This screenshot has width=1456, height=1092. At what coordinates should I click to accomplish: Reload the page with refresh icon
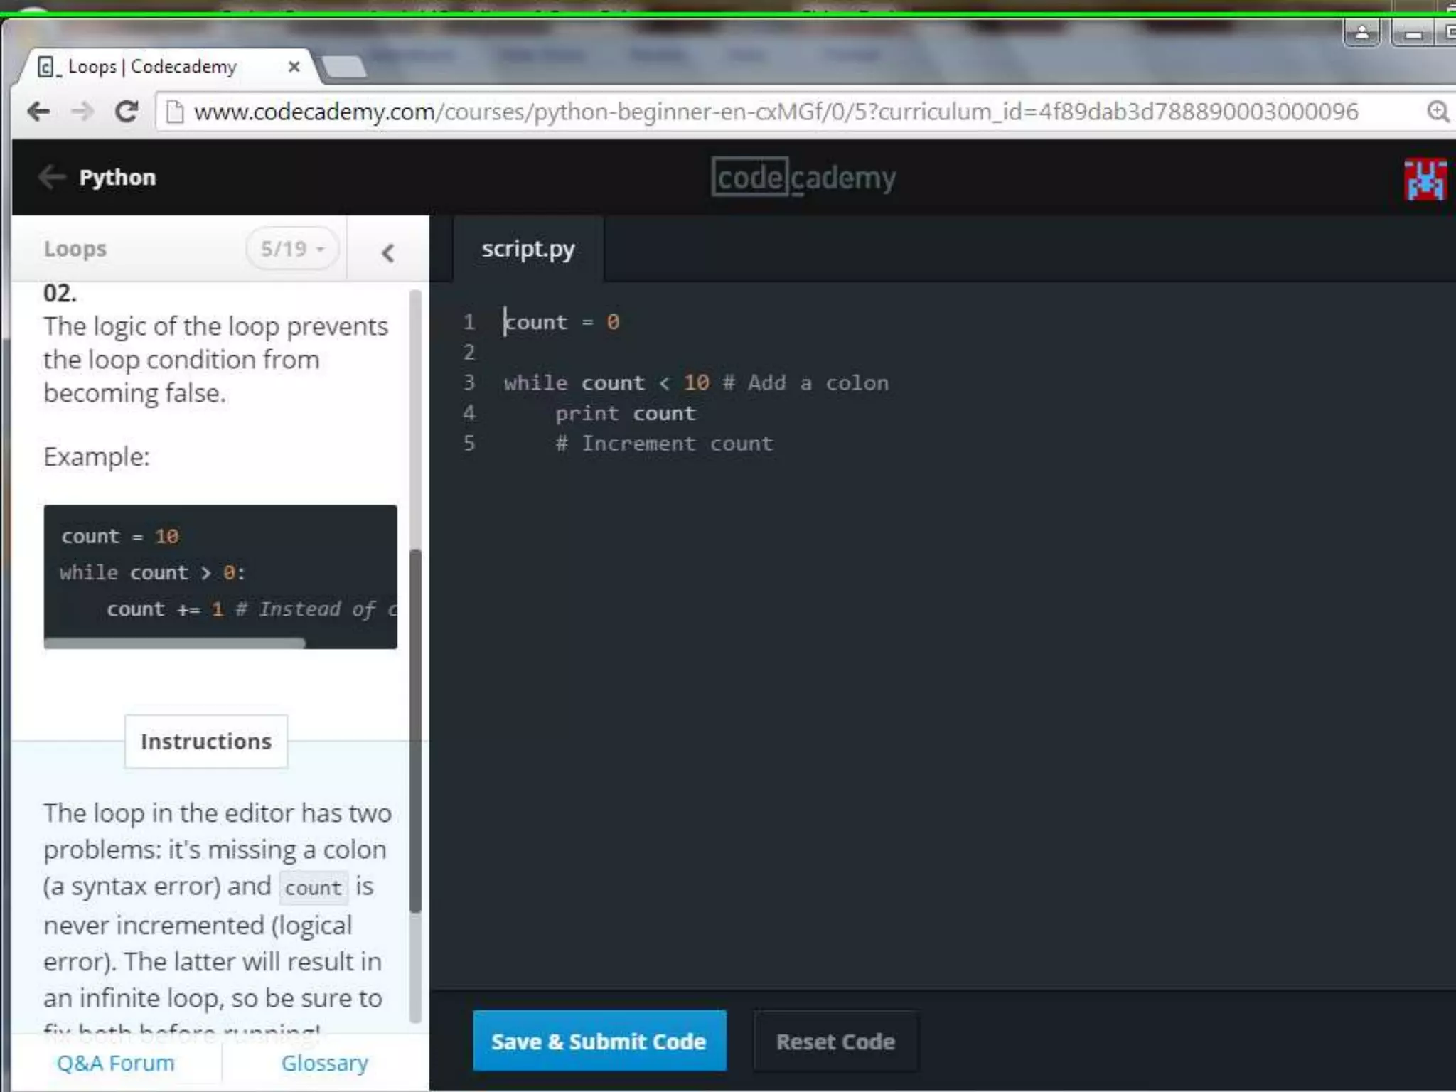(127, 112)
